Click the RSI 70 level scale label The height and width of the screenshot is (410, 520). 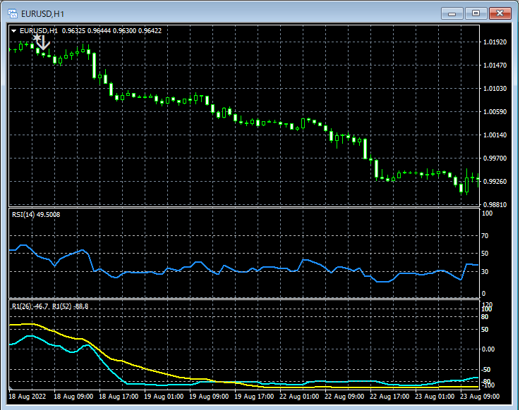[485, 237]
